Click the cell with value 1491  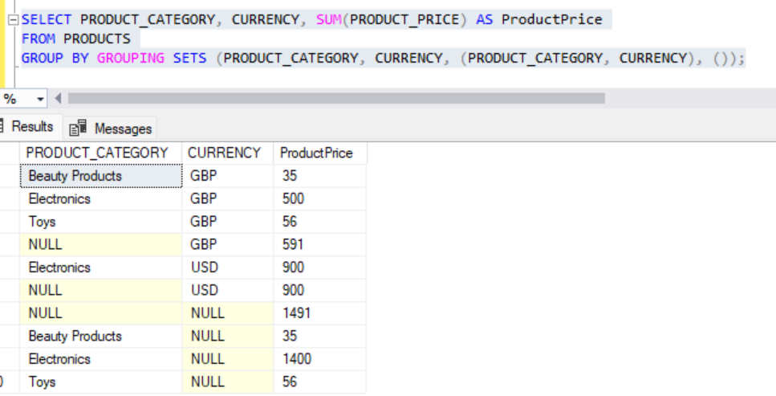click(x=296, y=313)
